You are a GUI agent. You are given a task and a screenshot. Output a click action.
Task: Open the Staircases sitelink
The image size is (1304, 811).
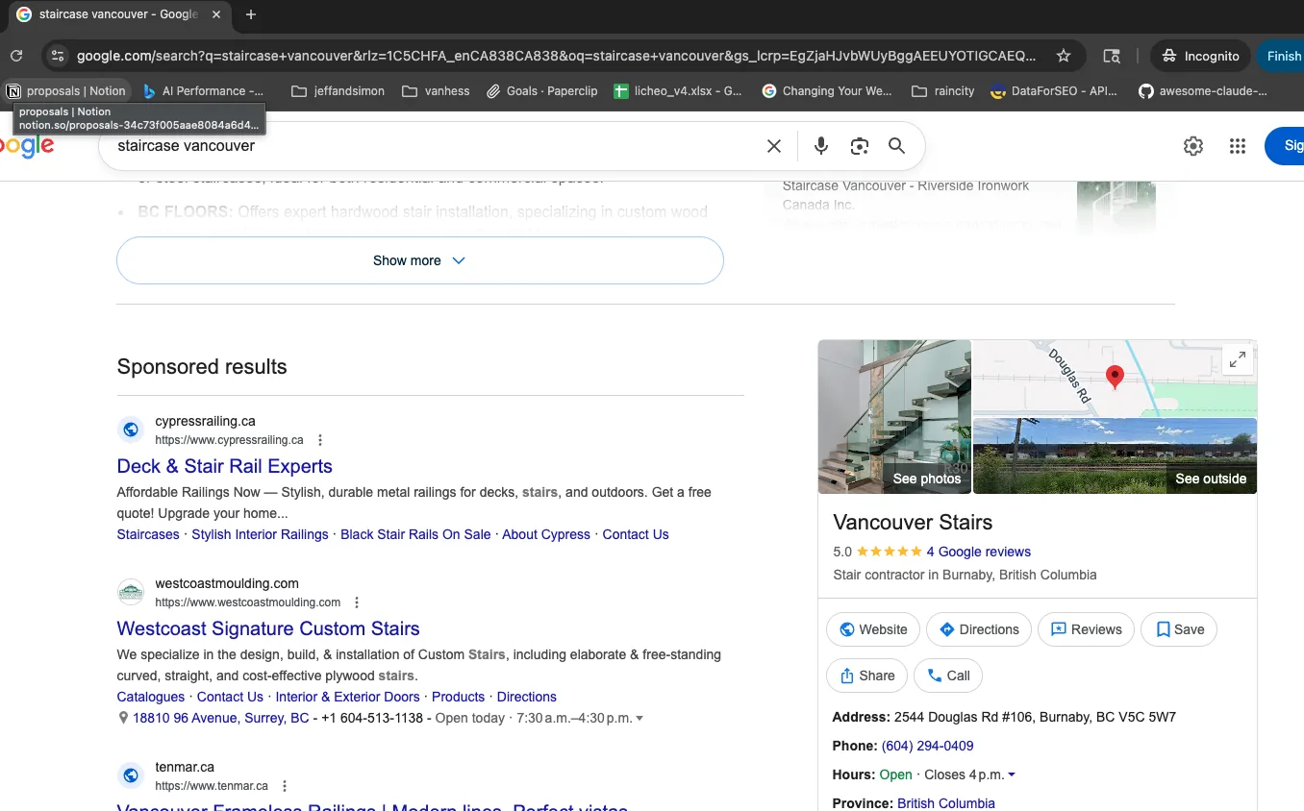coord(148,534)
